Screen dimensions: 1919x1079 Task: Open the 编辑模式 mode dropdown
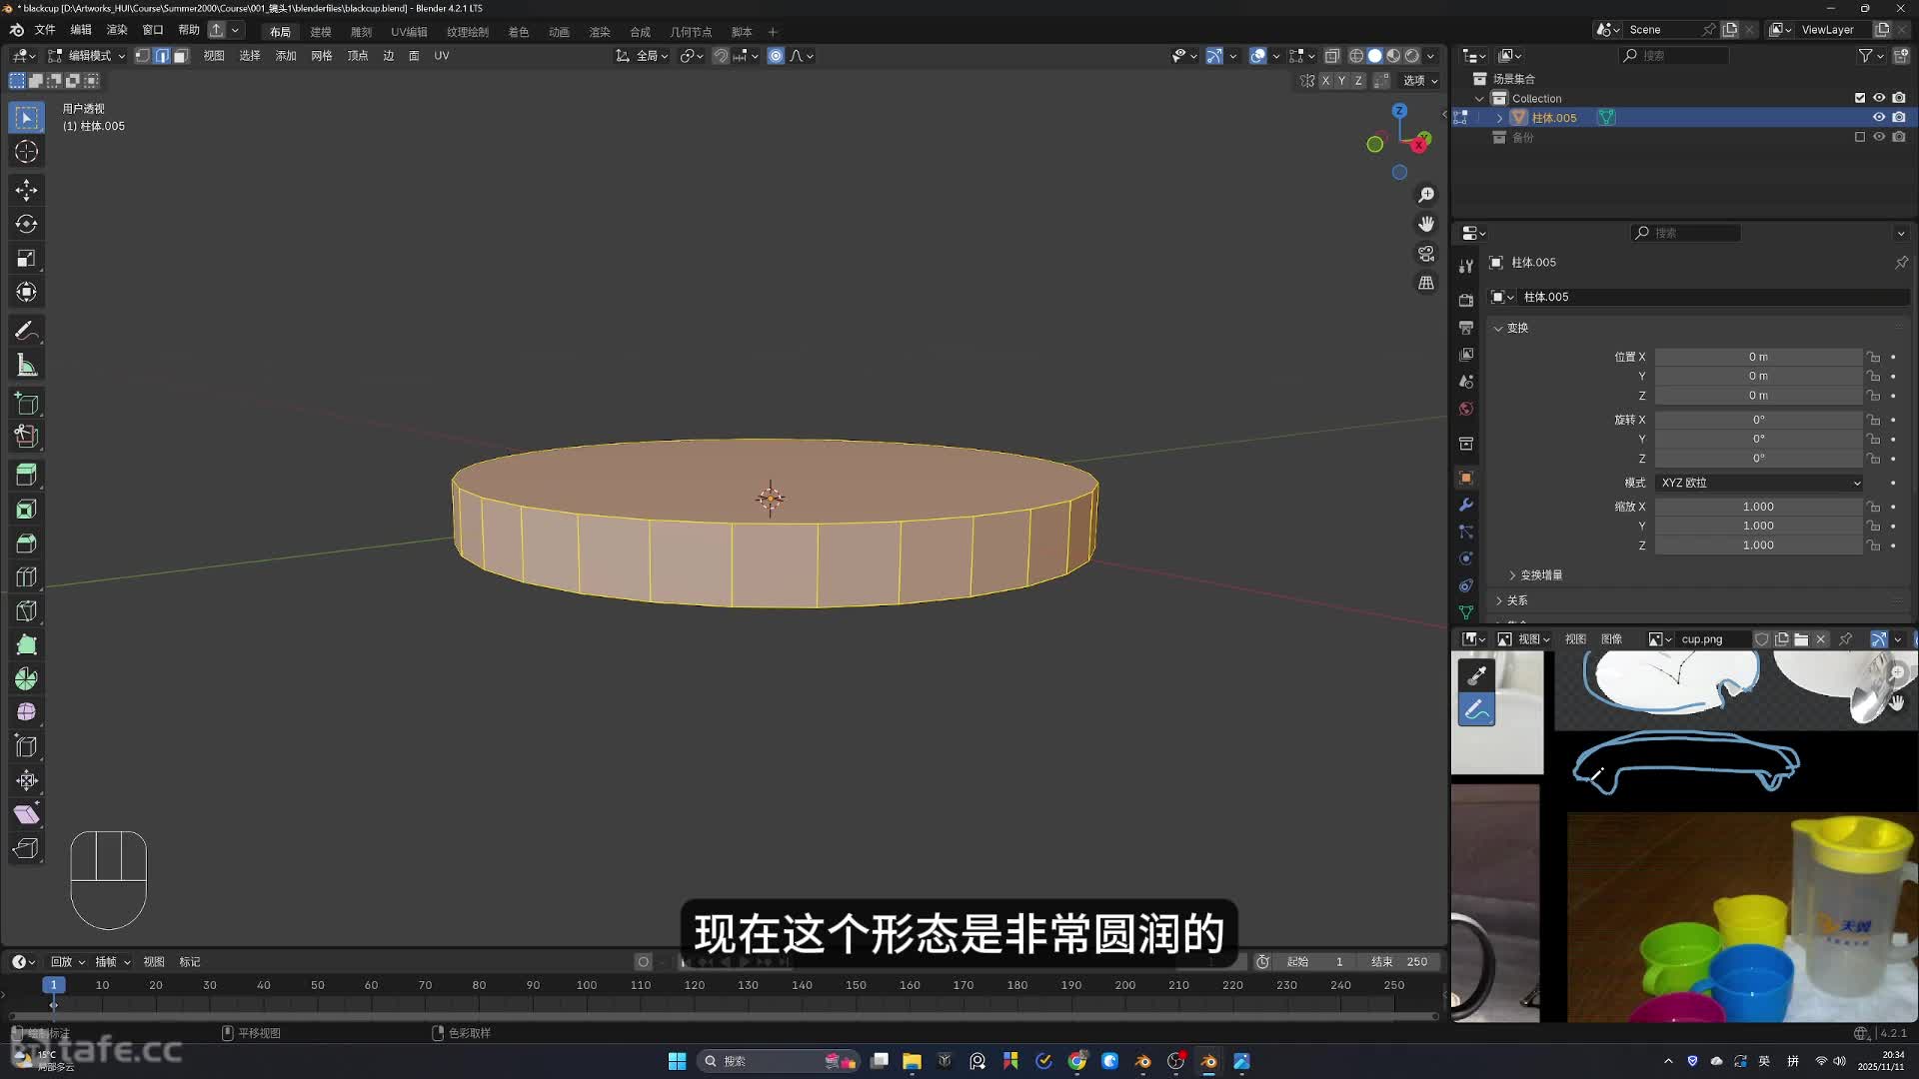(x=88, y=56)
